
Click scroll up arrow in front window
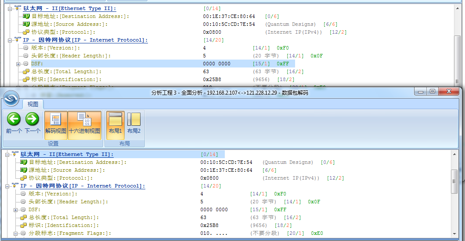click(454, 154)
